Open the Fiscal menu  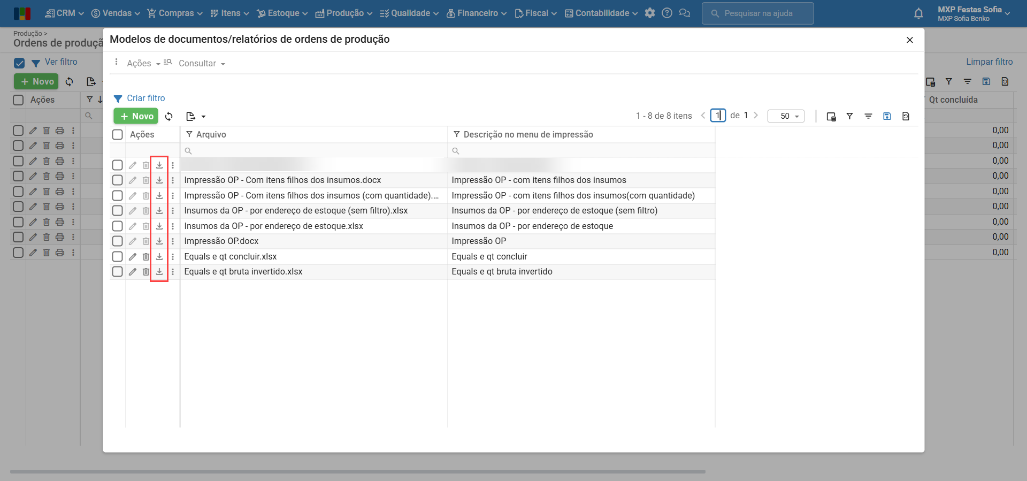click(536, 13)
